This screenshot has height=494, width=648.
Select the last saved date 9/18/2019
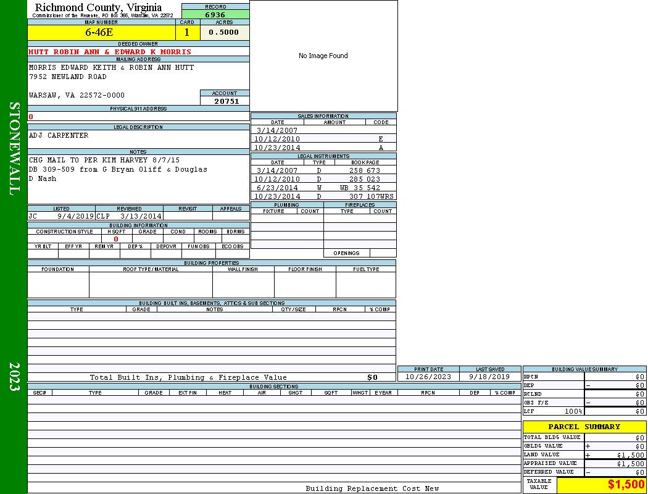coord(489,377)
